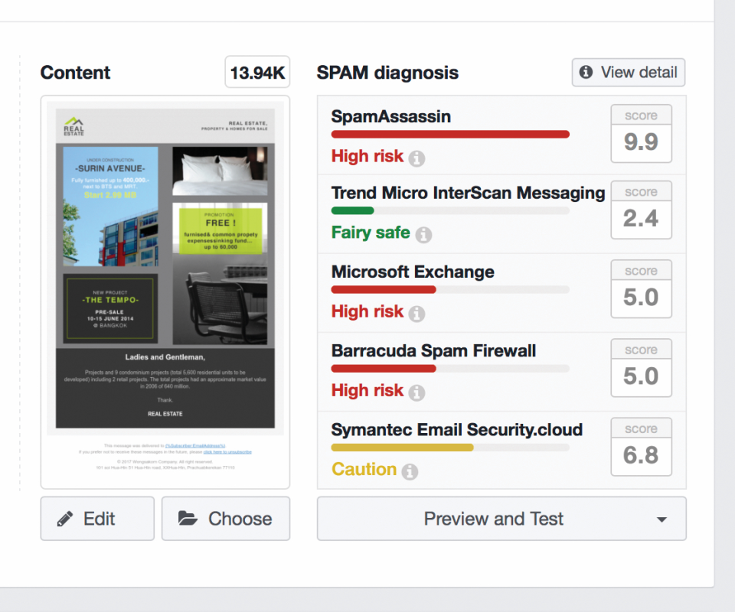Click the unsubscribe link in email preview

click(x=227, y=452)
